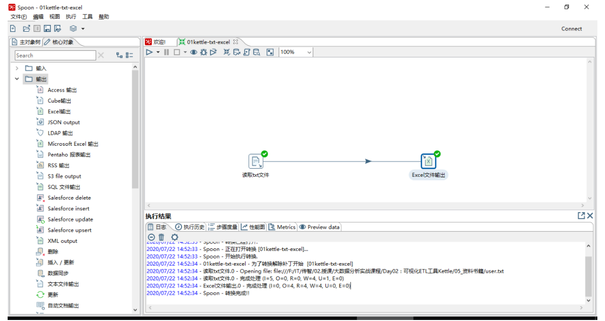This screenshot has width=605, height=321.
Task: Click the generate SQL icon
Action: (247, 52)
